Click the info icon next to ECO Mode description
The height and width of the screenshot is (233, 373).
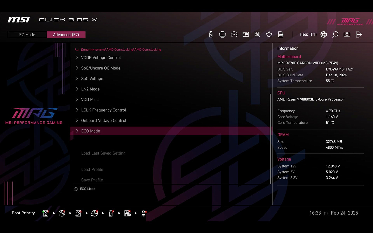76,189
